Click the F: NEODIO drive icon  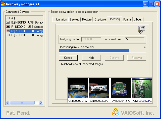click(8, 27)
